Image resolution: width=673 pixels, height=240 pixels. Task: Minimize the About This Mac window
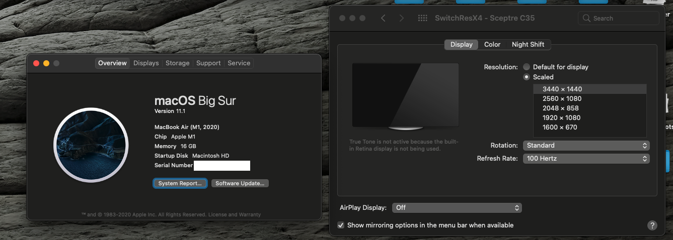tap(46, 63)
